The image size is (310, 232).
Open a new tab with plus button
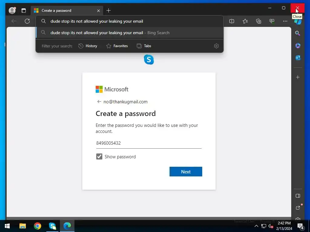(x=109, y=11)
